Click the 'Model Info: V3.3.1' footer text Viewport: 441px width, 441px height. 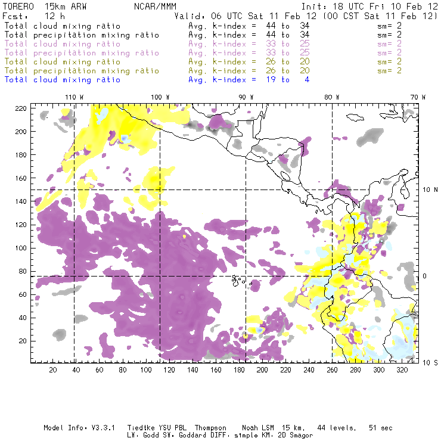79,428
